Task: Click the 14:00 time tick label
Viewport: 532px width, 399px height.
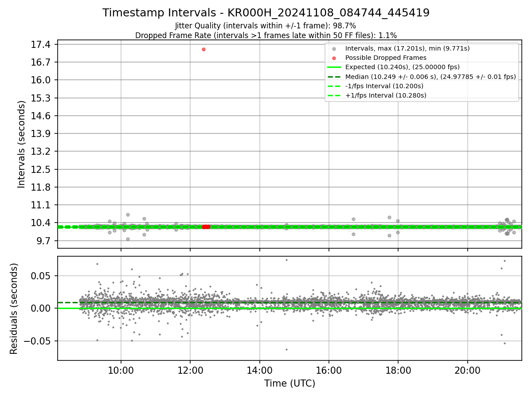Action: click(259, 370)
